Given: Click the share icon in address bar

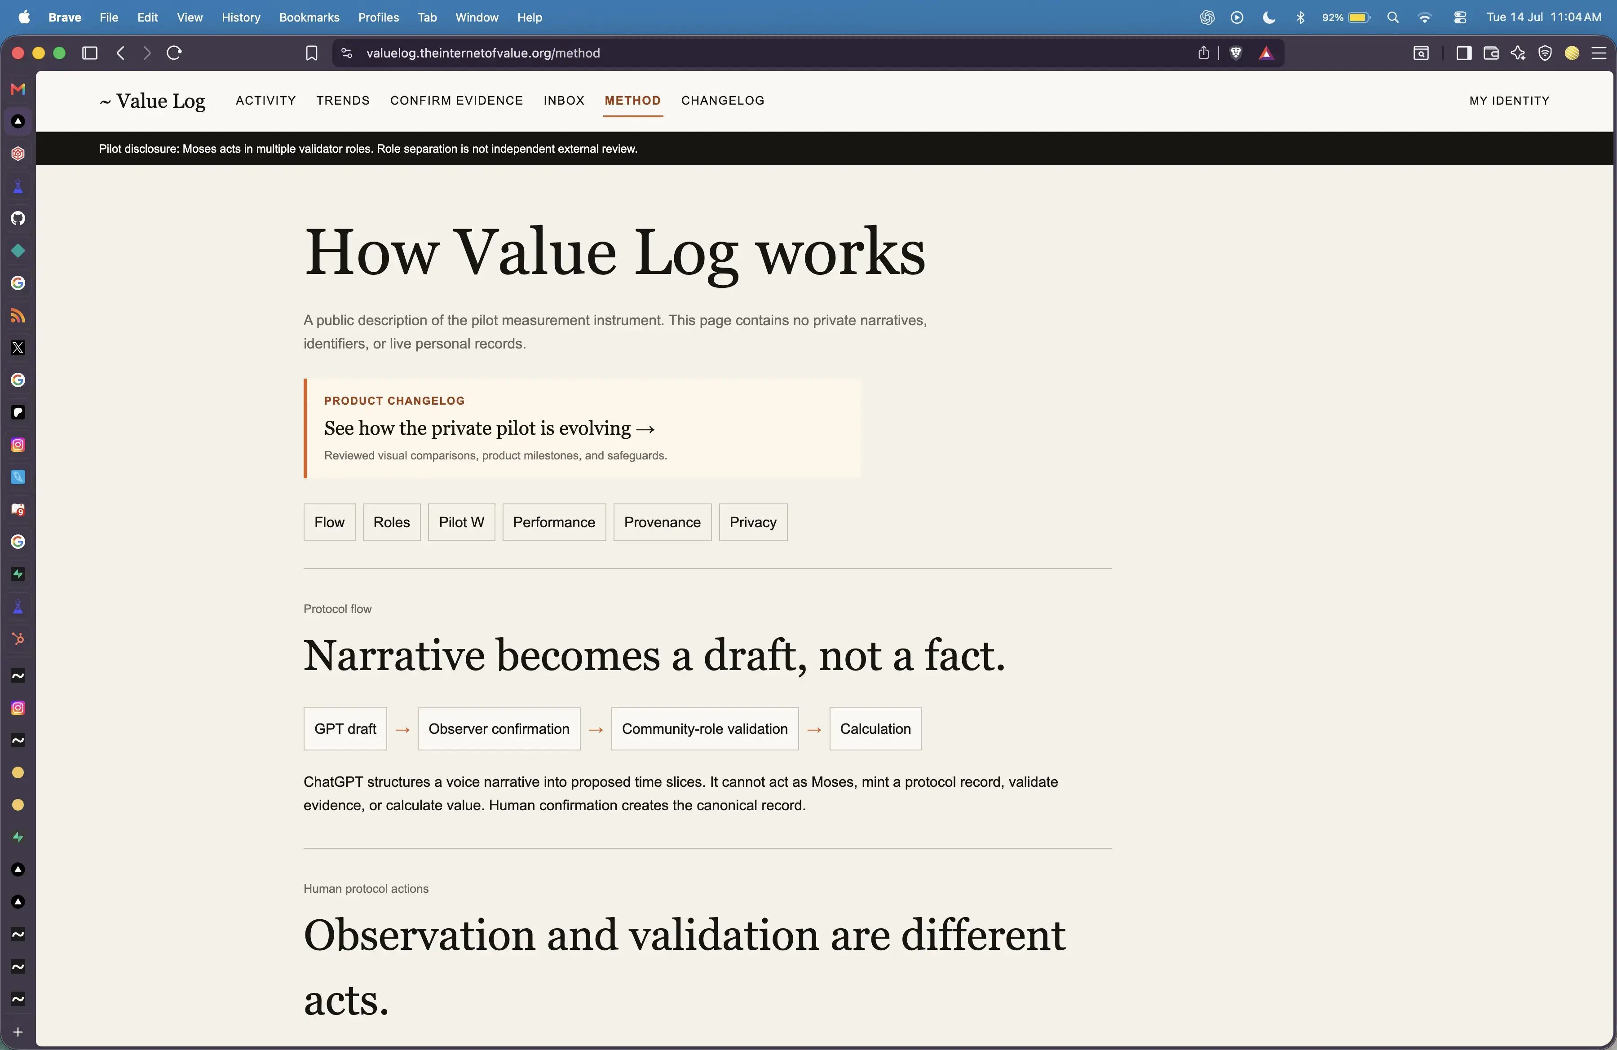Looking at the screenshot, I should [x=1203, y=53].
